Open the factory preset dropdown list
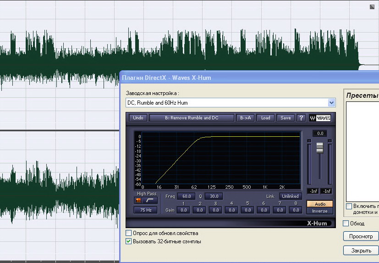 [331, 103]
